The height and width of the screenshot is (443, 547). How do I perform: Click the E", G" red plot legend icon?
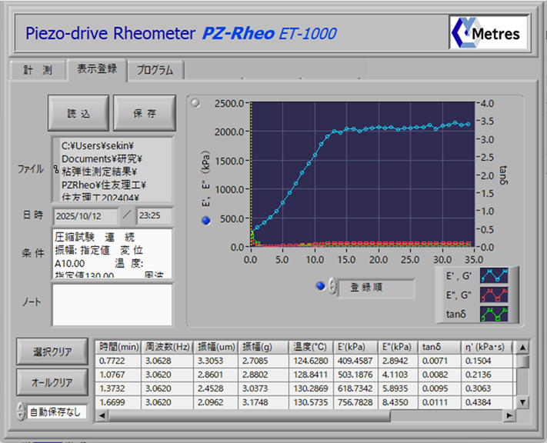click(493, 295)
